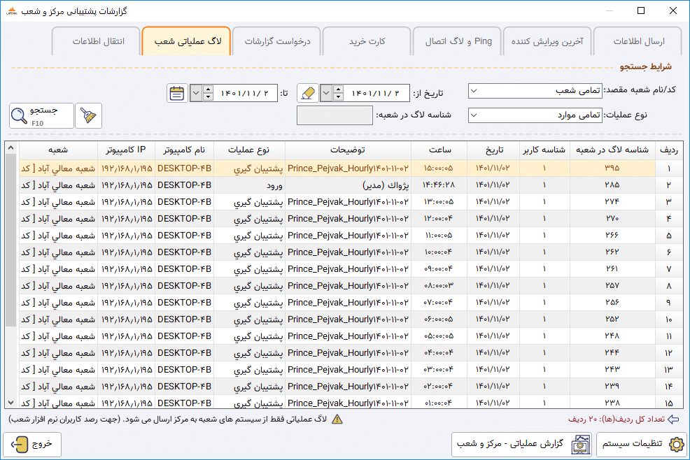This screenshot has height=460, width=690.
Task: Open the درخواست گزارشات tab
Action: 277,41
